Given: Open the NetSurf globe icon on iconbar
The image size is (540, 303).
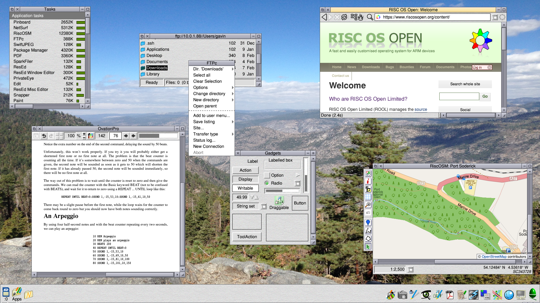Looking at the screenshot, I should click(x=509, y=295).
